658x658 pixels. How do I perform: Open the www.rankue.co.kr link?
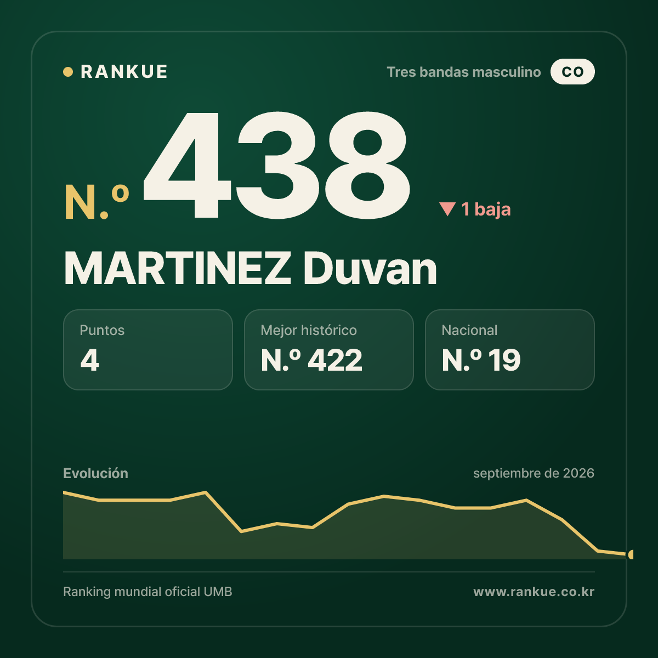[x=534, y=592]
